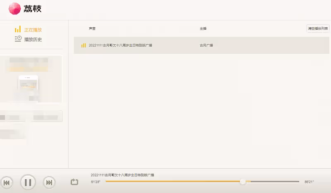Screen dimensions: 331x193
Task: Open the 播放历史 playback history tab
Action: pyautogui.click(x=33, y=39)
